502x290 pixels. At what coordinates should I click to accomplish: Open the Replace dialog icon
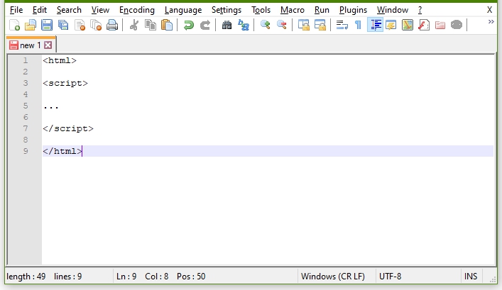coord(244,25)
